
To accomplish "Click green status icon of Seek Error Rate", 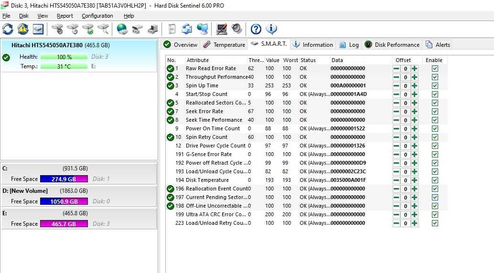I will point(170,112).
